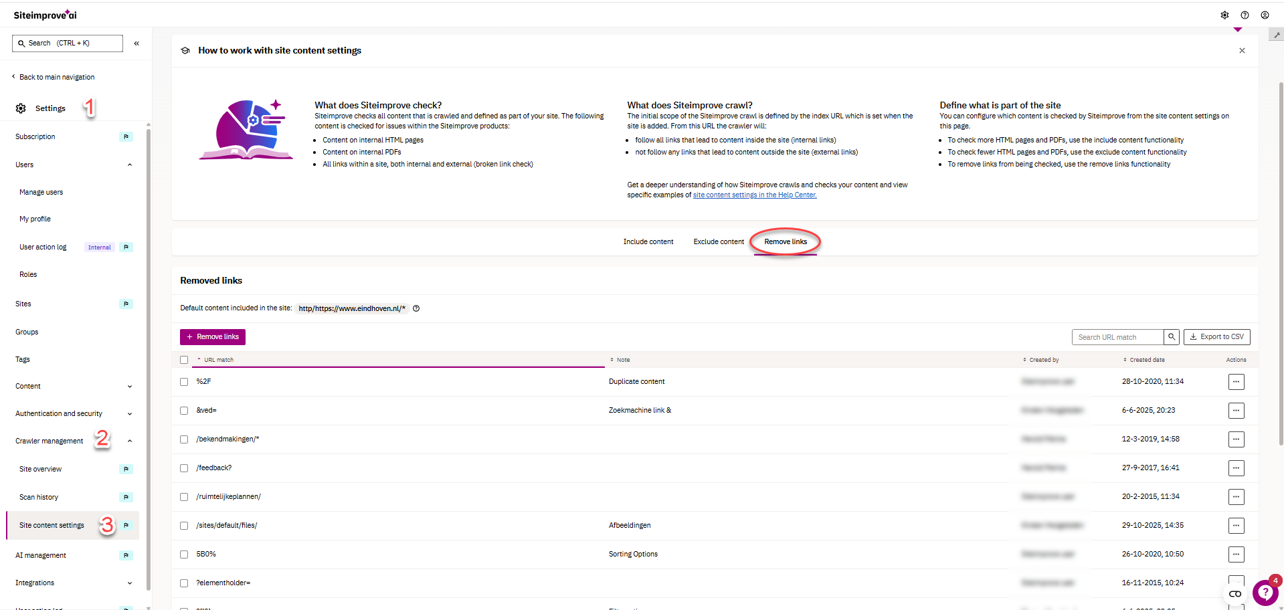Open actions menu for the /feedback? row

1236,468
